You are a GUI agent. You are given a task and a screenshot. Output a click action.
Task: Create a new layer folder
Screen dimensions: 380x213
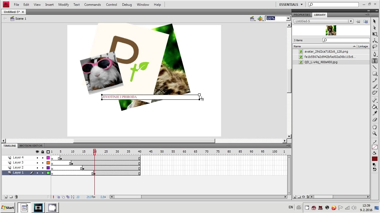(x=11, y=197)
